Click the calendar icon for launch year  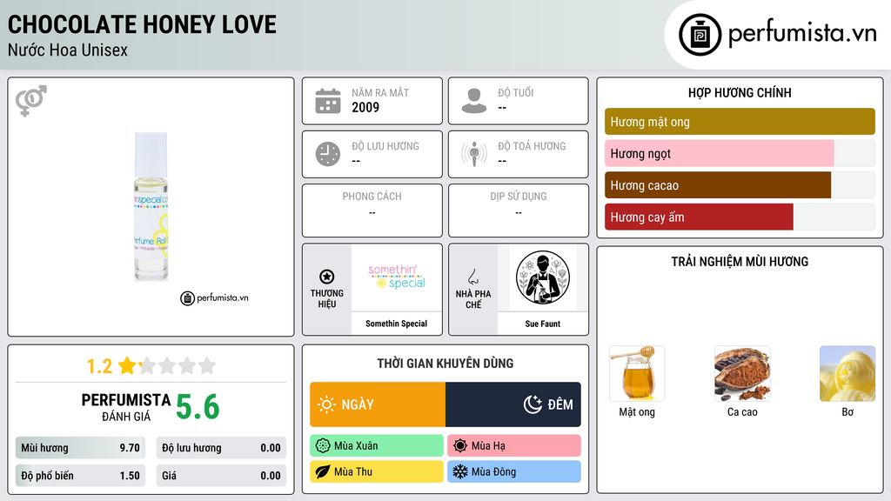[x=328, y=101]
